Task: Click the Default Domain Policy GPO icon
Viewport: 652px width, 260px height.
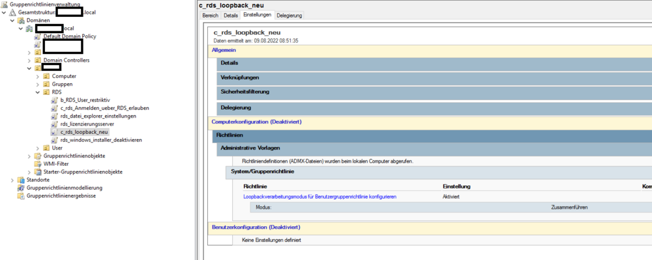Action: 38,36
